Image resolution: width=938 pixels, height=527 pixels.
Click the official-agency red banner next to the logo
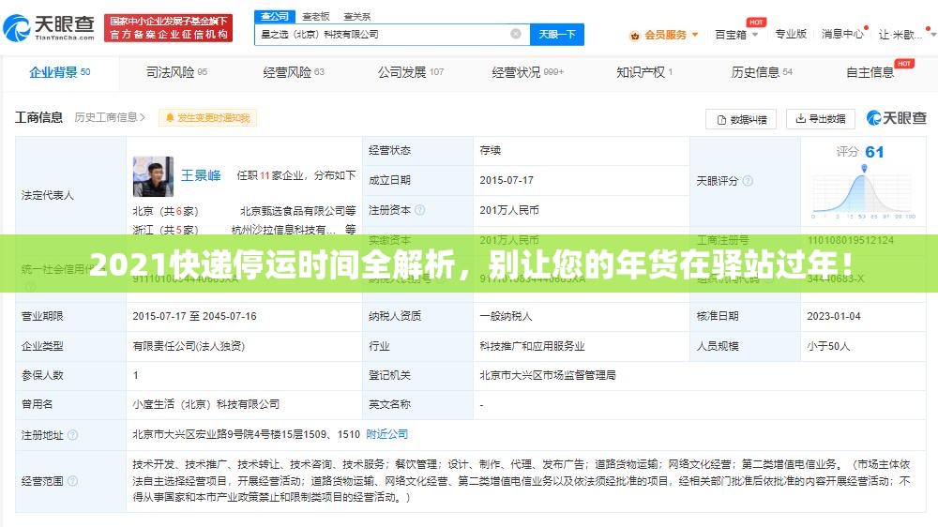pyautogui.click(x=168, y=27)
